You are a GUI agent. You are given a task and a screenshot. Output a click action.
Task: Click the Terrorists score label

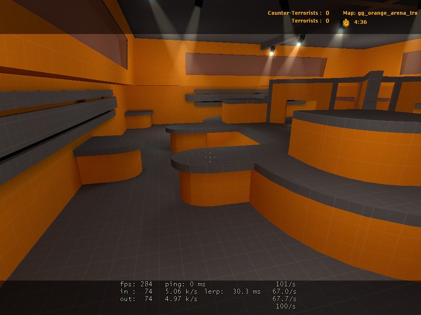[306, 21]
